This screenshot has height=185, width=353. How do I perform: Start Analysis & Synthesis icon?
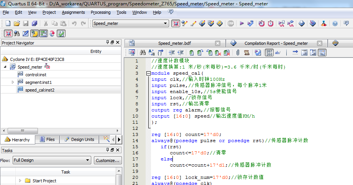point(250,23)
